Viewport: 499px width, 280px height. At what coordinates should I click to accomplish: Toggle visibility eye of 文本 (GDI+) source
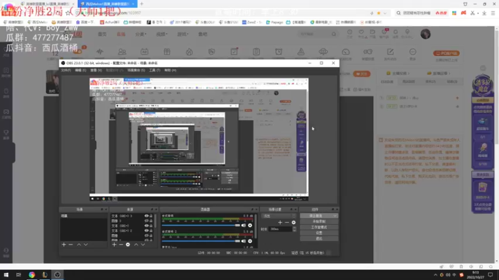tap(147, 226)
